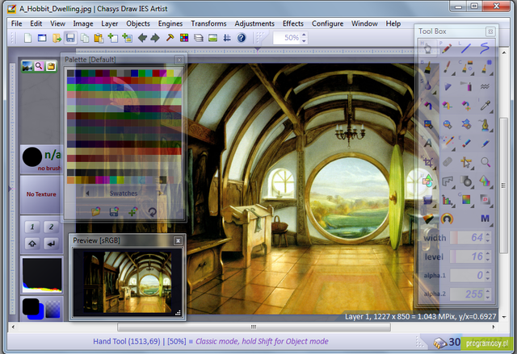Reset the palette with the refresh icon
Screen dimensions: 517x354
click(x=152, y=212)
